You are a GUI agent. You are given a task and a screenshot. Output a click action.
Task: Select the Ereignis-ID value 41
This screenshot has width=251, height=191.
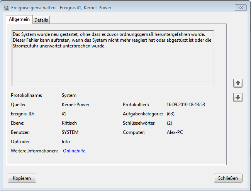(64, 114)
